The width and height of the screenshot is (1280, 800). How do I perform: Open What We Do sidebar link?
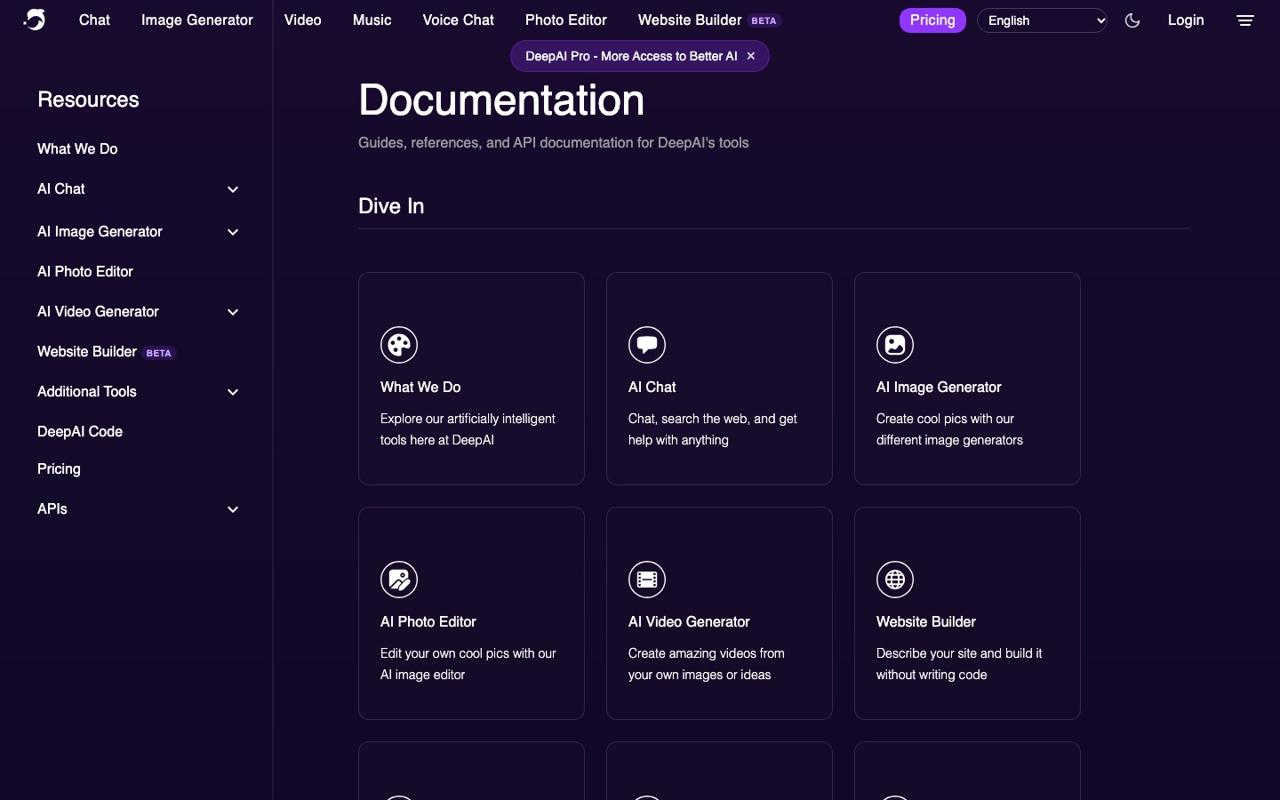pos(77,148)
